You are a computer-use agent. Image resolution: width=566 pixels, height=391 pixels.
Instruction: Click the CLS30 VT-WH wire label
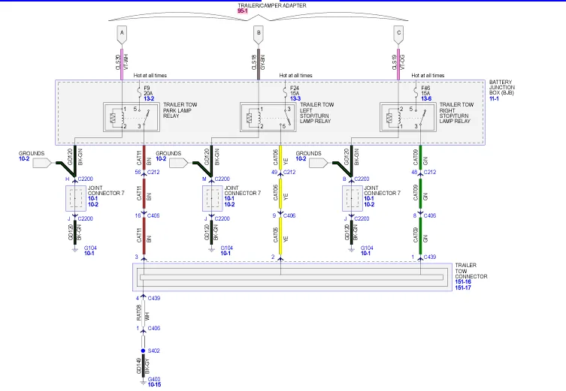(x=122, y=62)
